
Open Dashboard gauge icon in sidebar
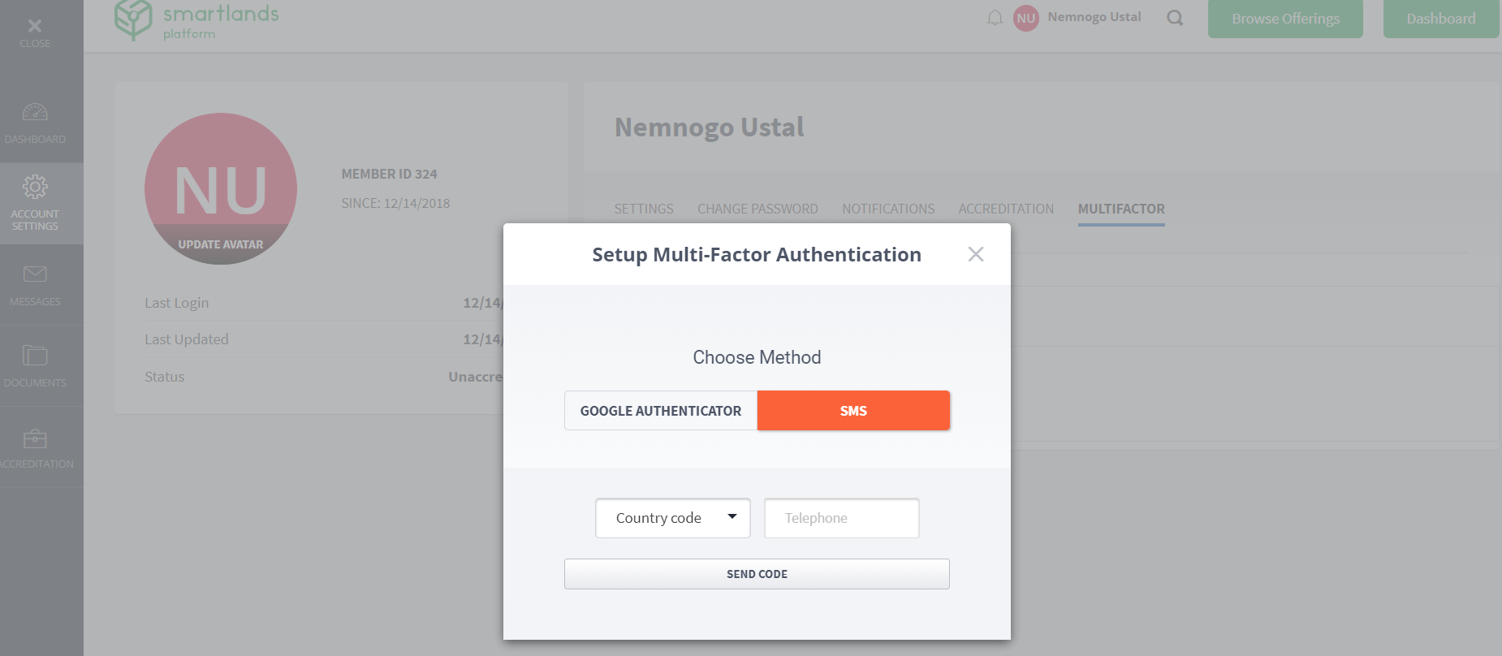[35, 112]
